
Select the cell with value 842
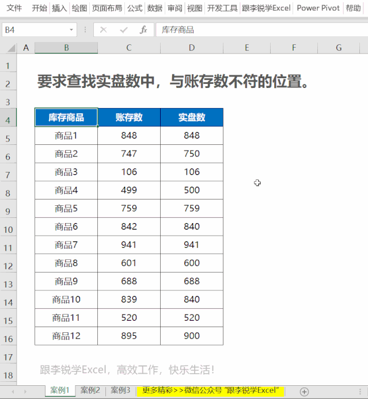(129, 227)
